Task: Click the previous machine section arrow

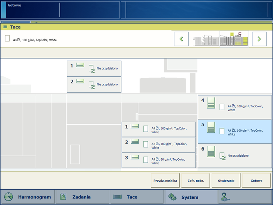Action: pos(181,39)
